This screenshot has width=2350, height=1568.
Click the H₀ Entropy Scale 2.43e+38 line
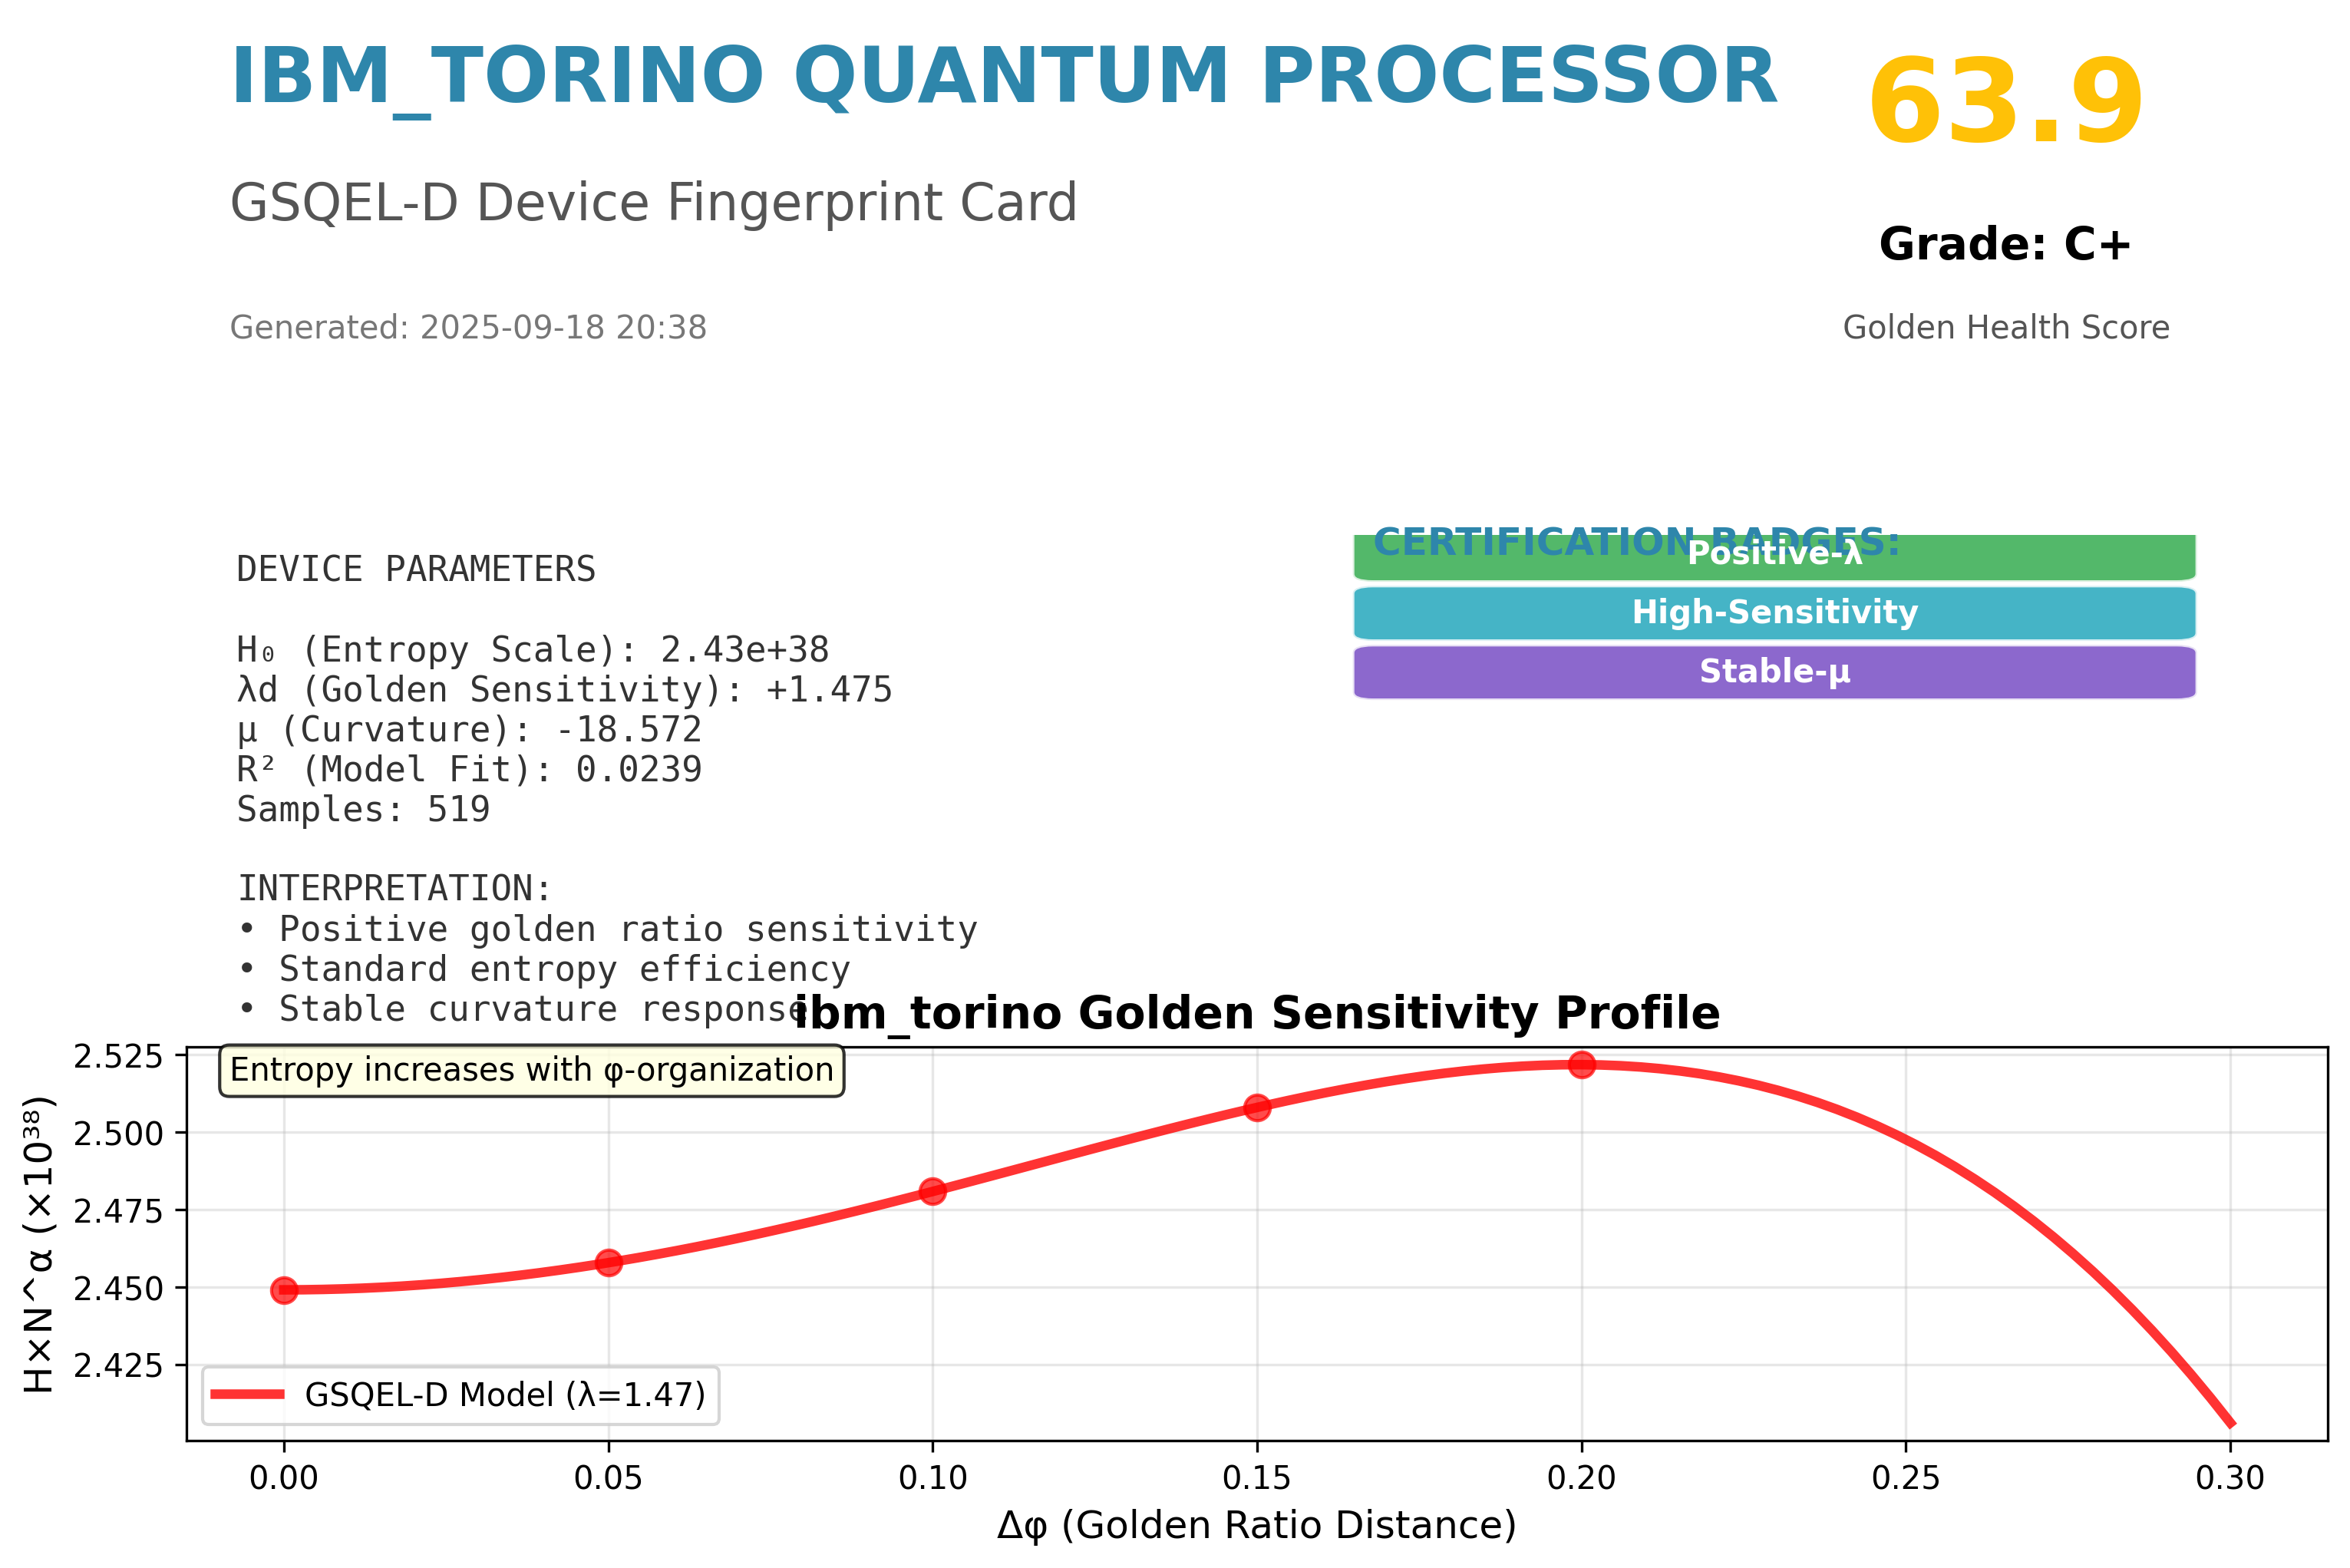click(533, 651)
